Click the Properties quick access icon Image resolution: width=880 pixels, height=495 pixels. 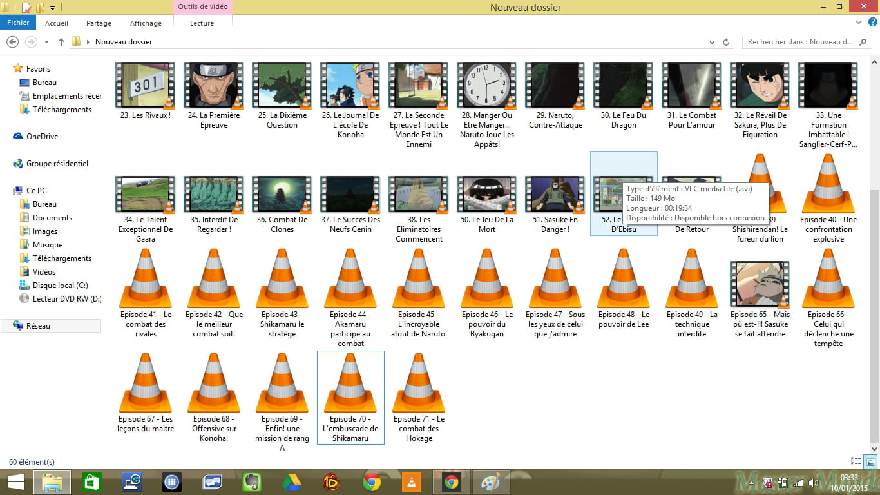point(26,8)
